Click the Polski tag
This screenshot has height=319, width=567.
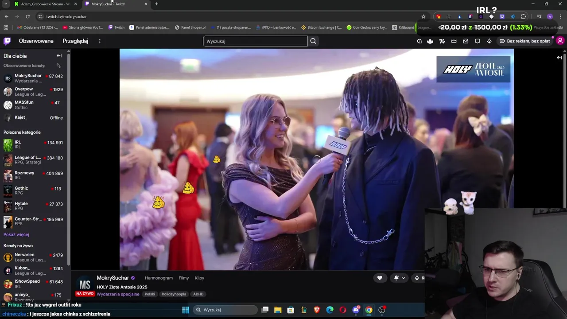(150, 294)
